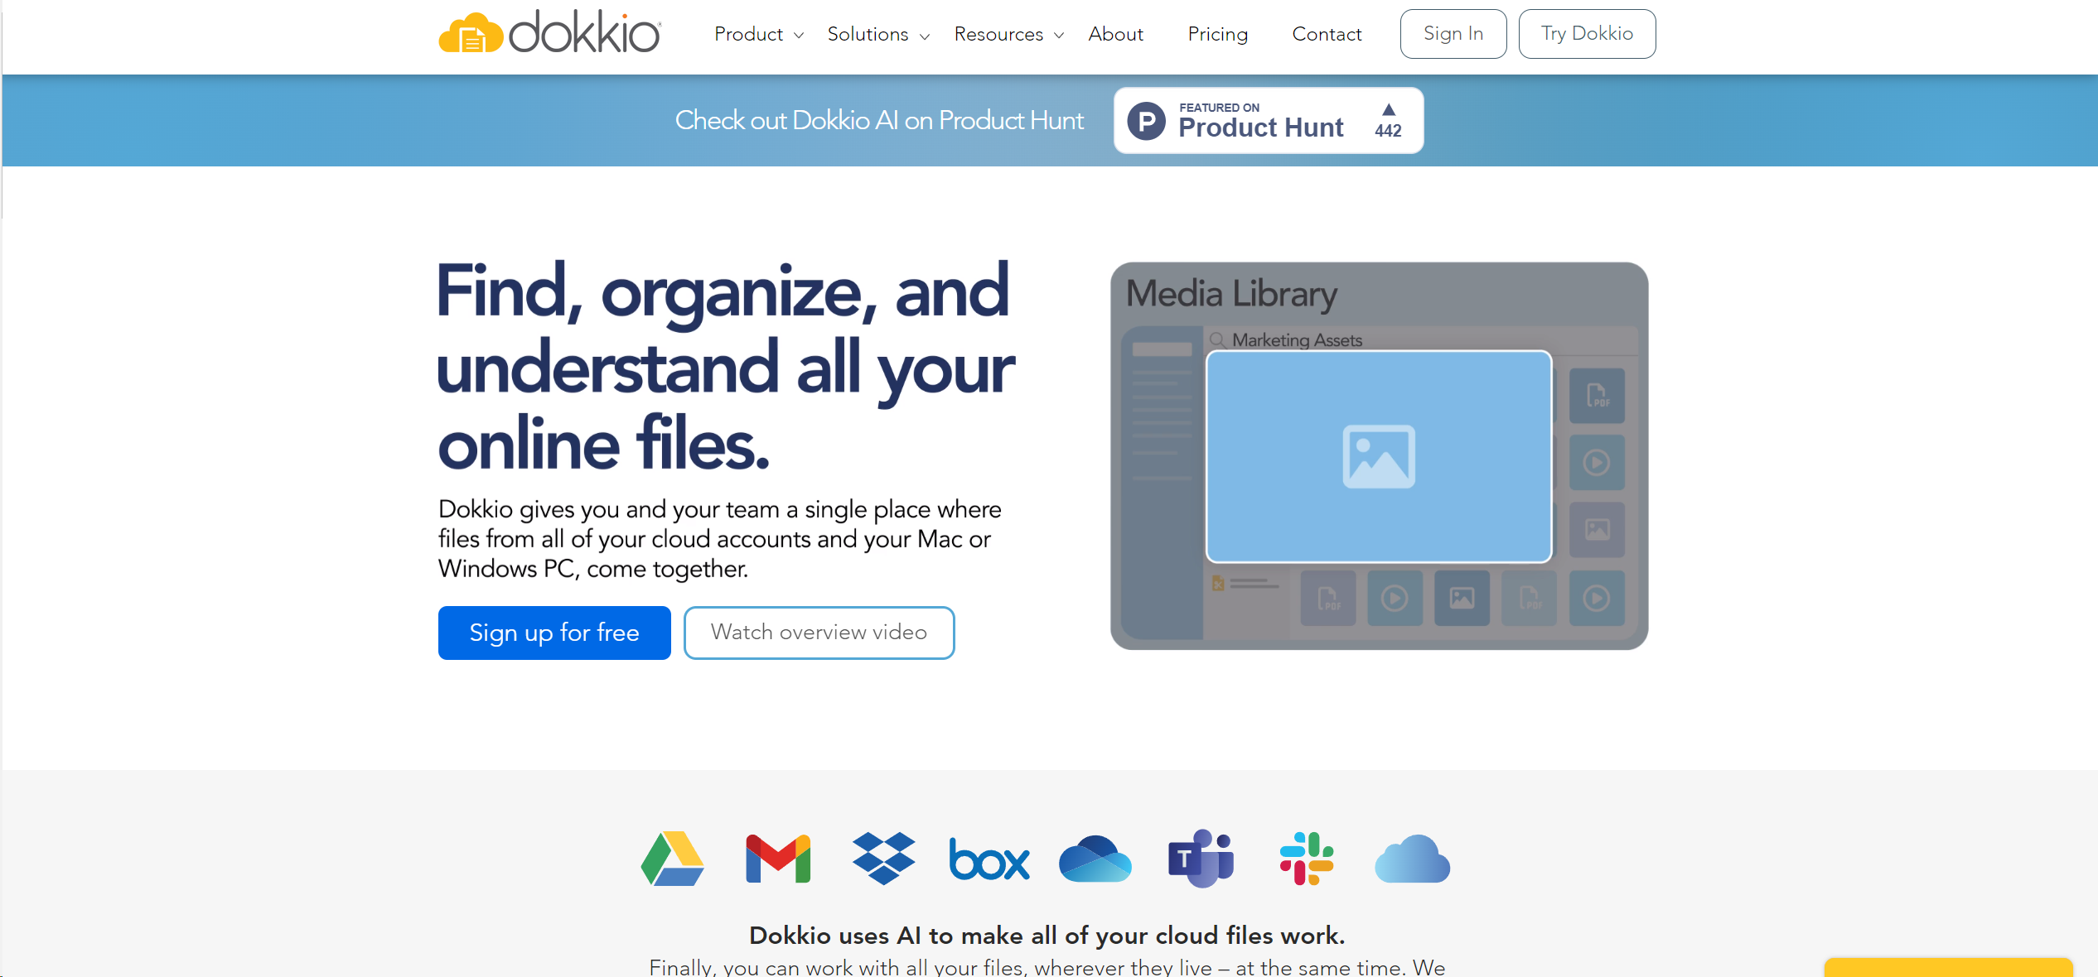Click the Microsoft Teams icon
This screenshot has width=2098, height=977.
click(1201, 859)
